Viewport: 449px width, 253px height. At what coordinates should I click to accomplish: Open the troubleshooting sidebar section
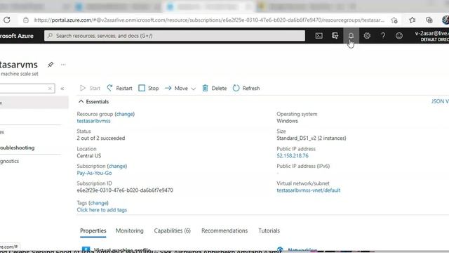17,148
